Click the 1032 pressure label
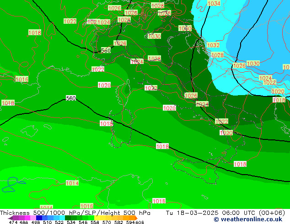Screen dimensions: 290x224 point(213,45)
